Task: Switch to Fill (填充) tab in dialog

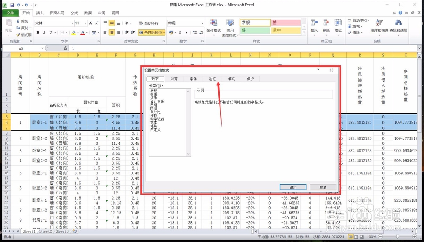Action: point(232,79)
